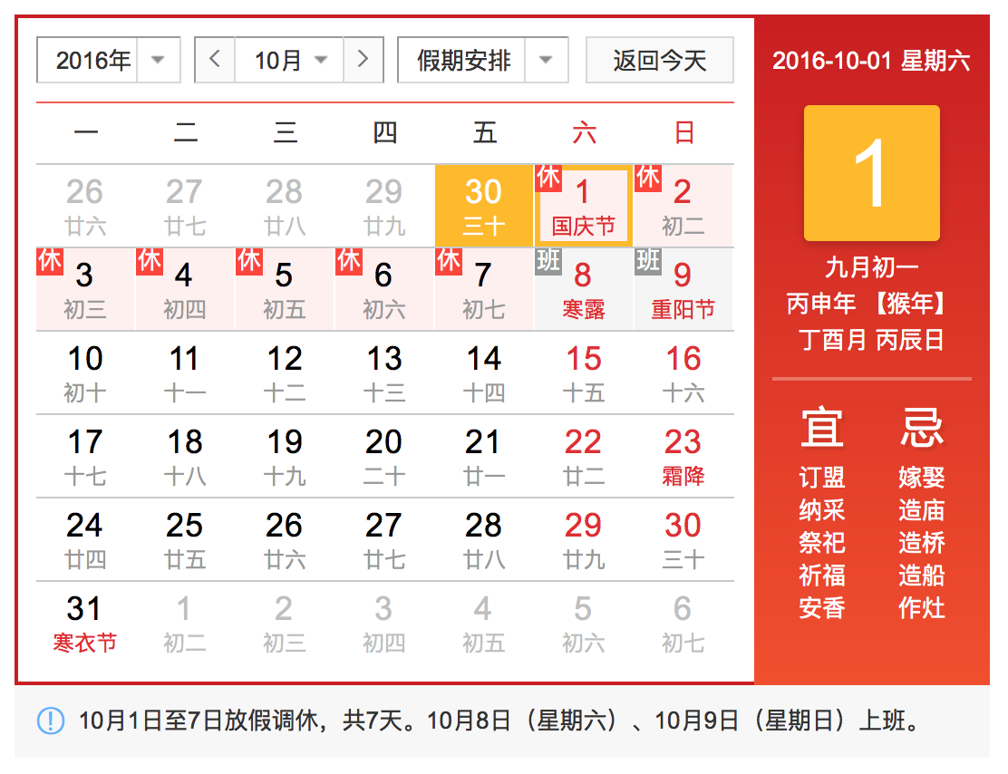Viewport: 1008px width, 774px height.
Task: Choose October 9 重阳节 date
Action: click(x=683, y=290)
